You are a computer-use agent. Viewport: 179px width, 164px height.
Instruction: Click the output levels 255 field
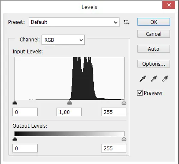click(x=113, y=148)
